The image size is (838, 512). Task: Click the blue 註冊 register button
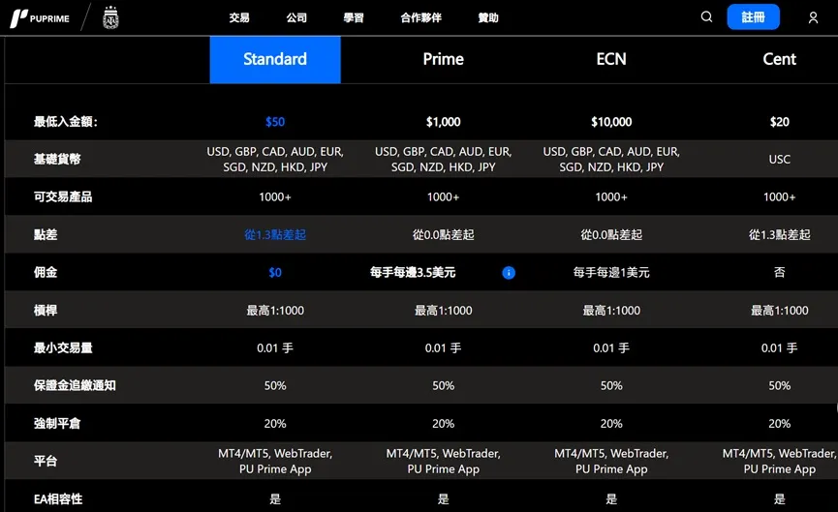753,17
